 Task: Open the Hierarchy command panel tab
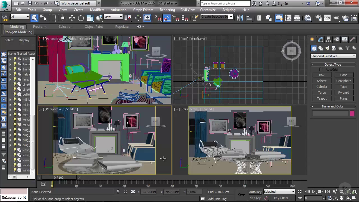[328, 39]
